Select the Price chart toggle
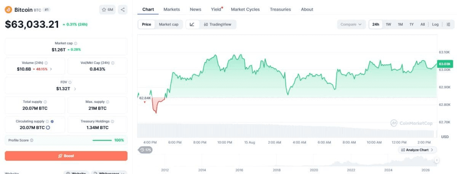 pos(146,24)
